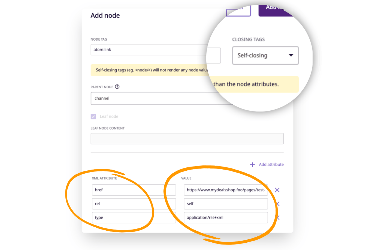Click the value field with the mydealsshop URL
The width and height of the screenshot is (375, 250).
coord(226,190)
